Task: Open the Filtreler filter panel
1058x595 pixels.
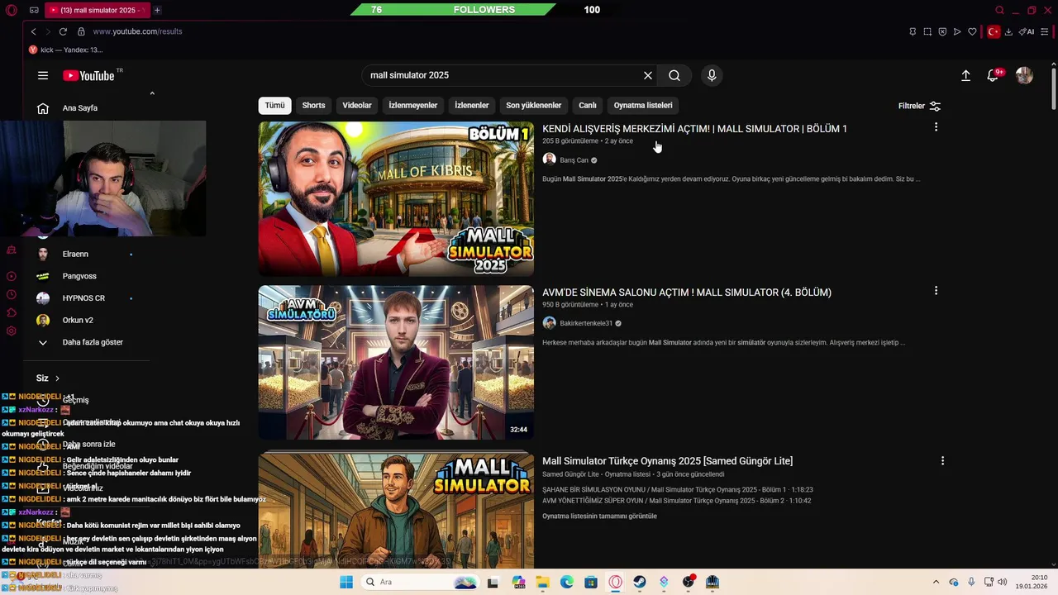Action: click(x=919, y=106)
